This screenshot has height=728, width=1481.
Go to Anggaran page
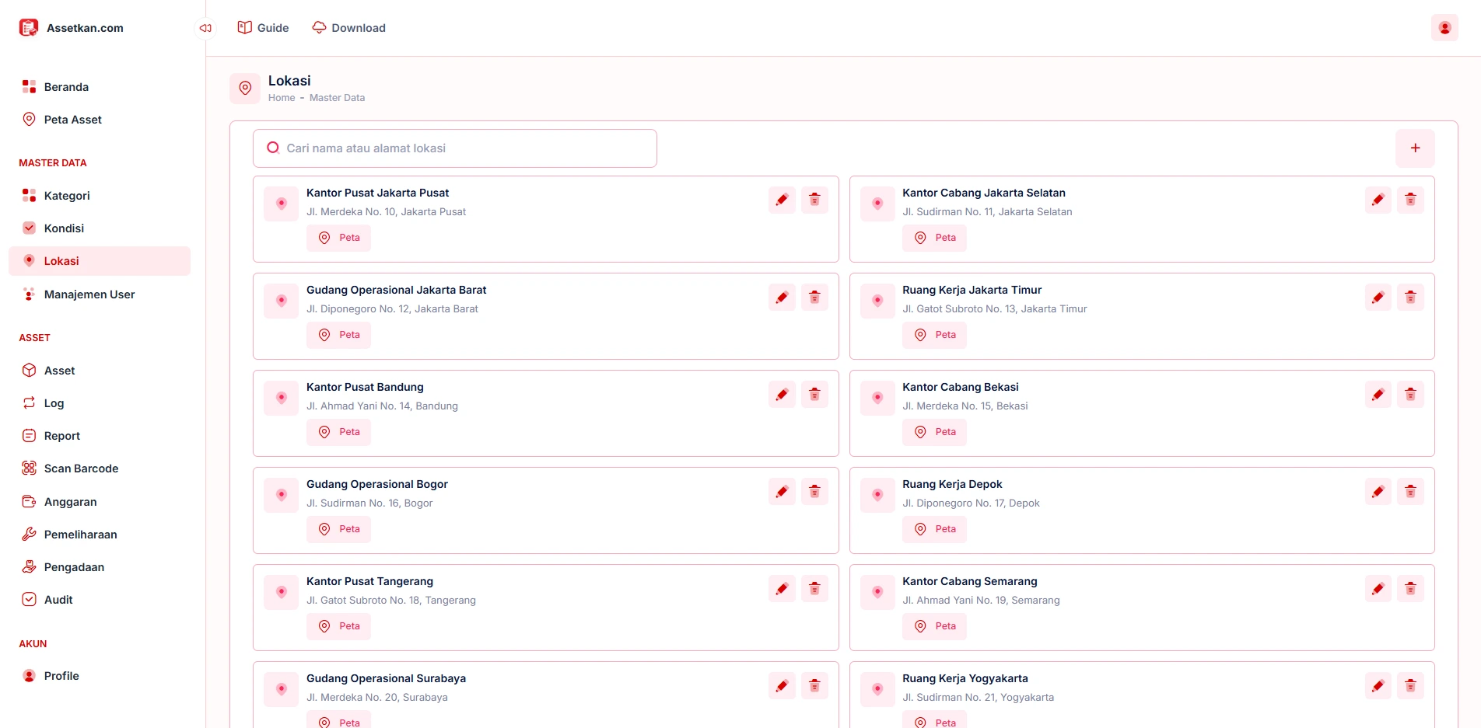100,502
